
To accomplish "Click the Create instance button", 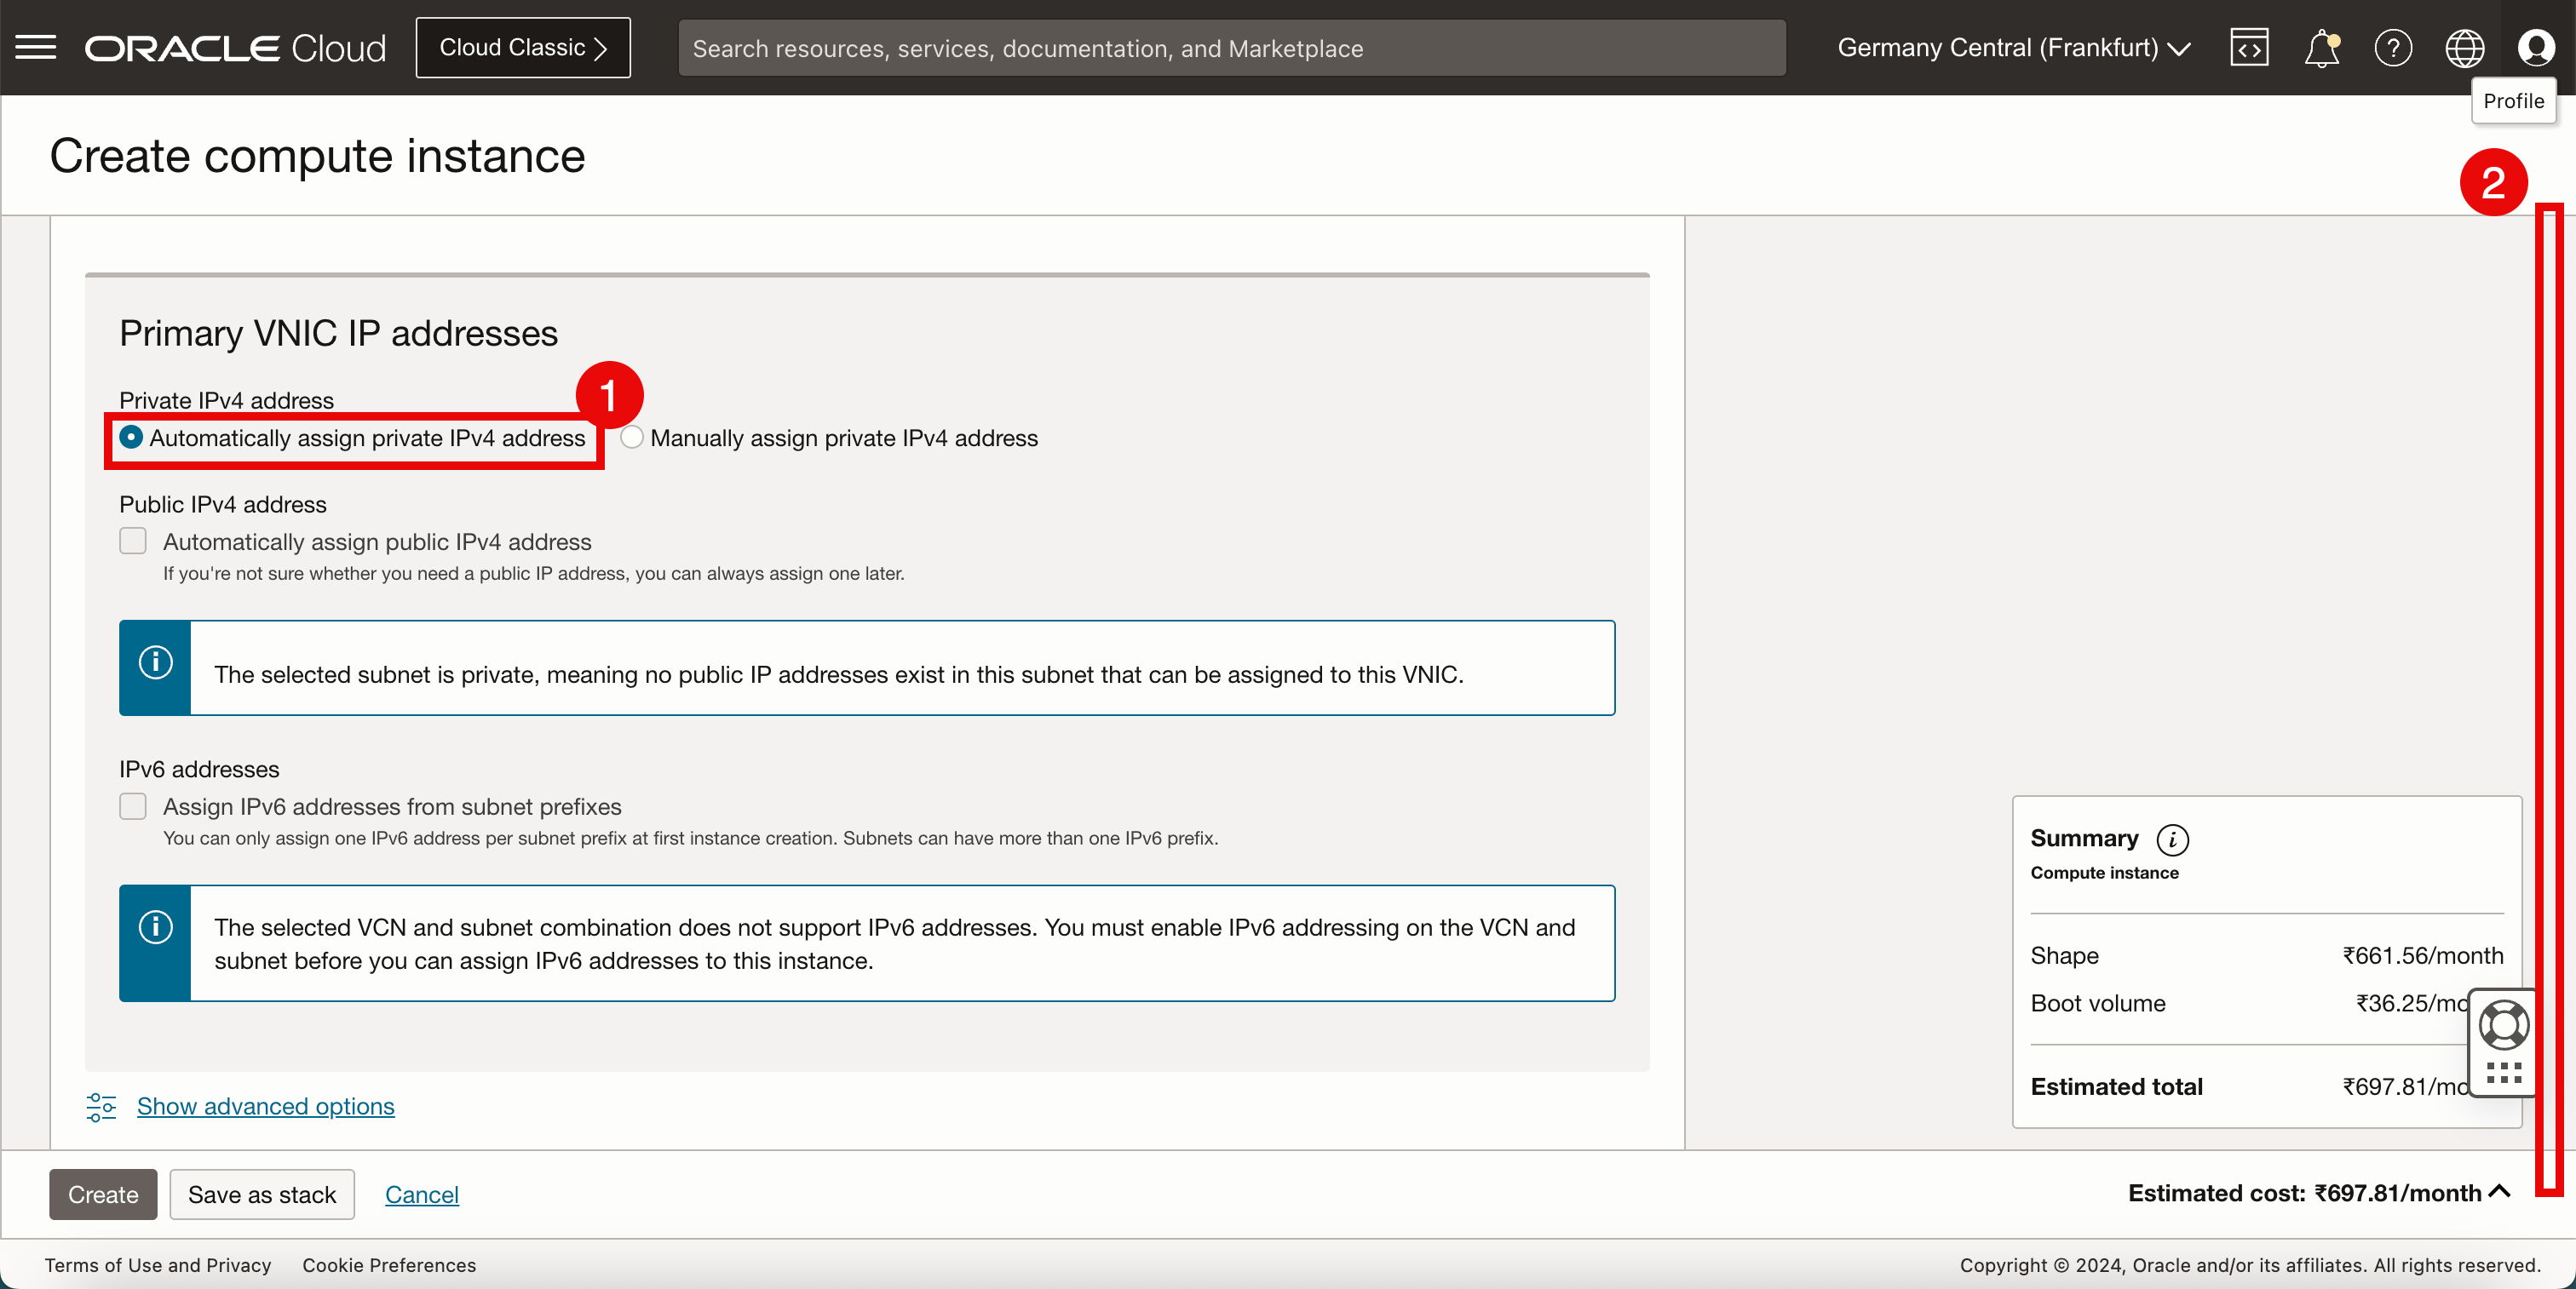I will tap(104, 1194).
